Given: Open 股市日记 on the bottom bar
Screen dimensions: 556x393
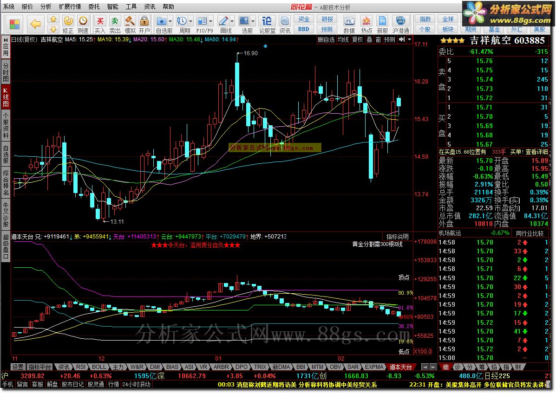Looking at the screenshot, I should pos(72,384).
